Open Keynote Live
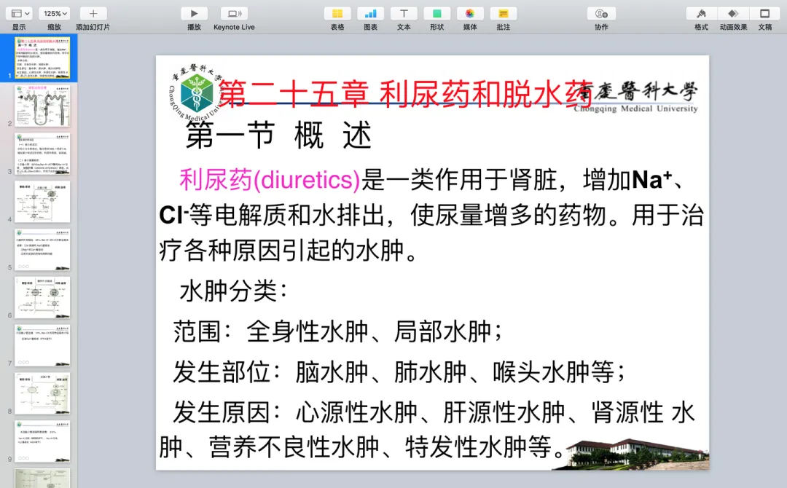The image size is (787, 488). (234, 14)
